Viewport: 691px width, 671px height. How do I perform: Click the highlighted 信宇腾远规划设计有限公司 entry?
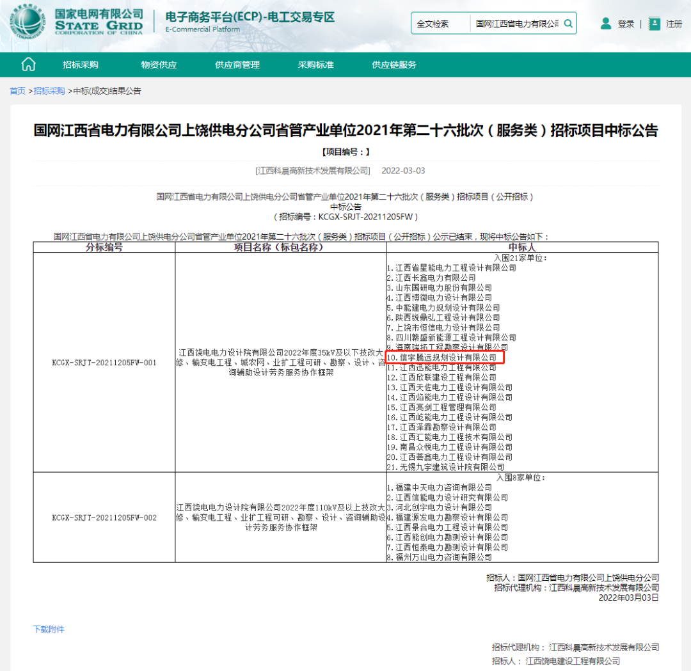click(x=447, y=358)
